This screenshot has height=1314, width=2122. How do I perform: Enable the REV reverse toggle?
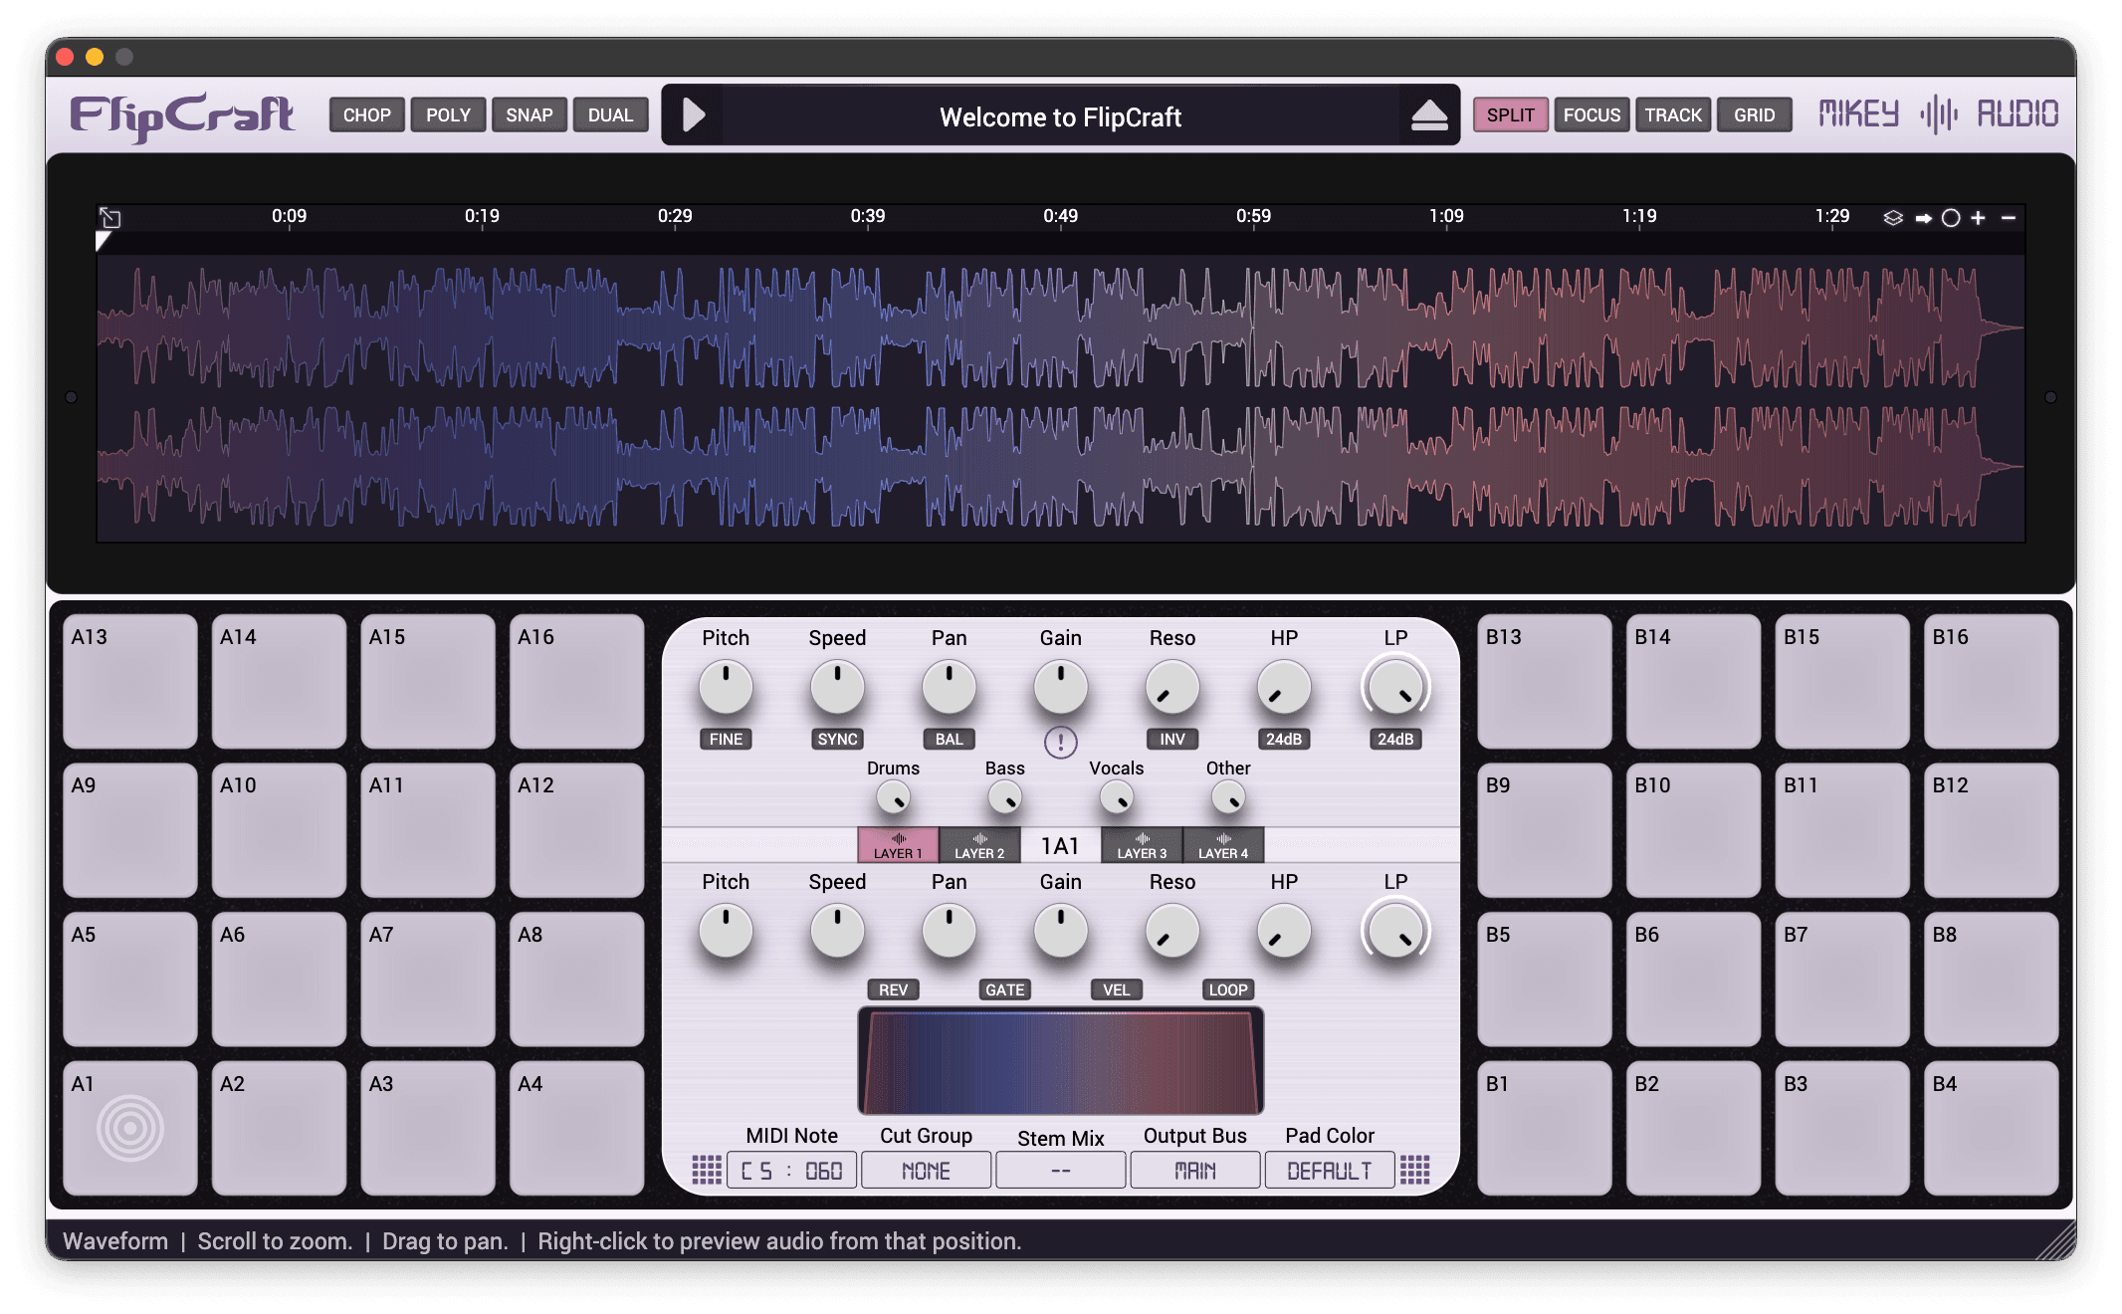tap(893, 989)
